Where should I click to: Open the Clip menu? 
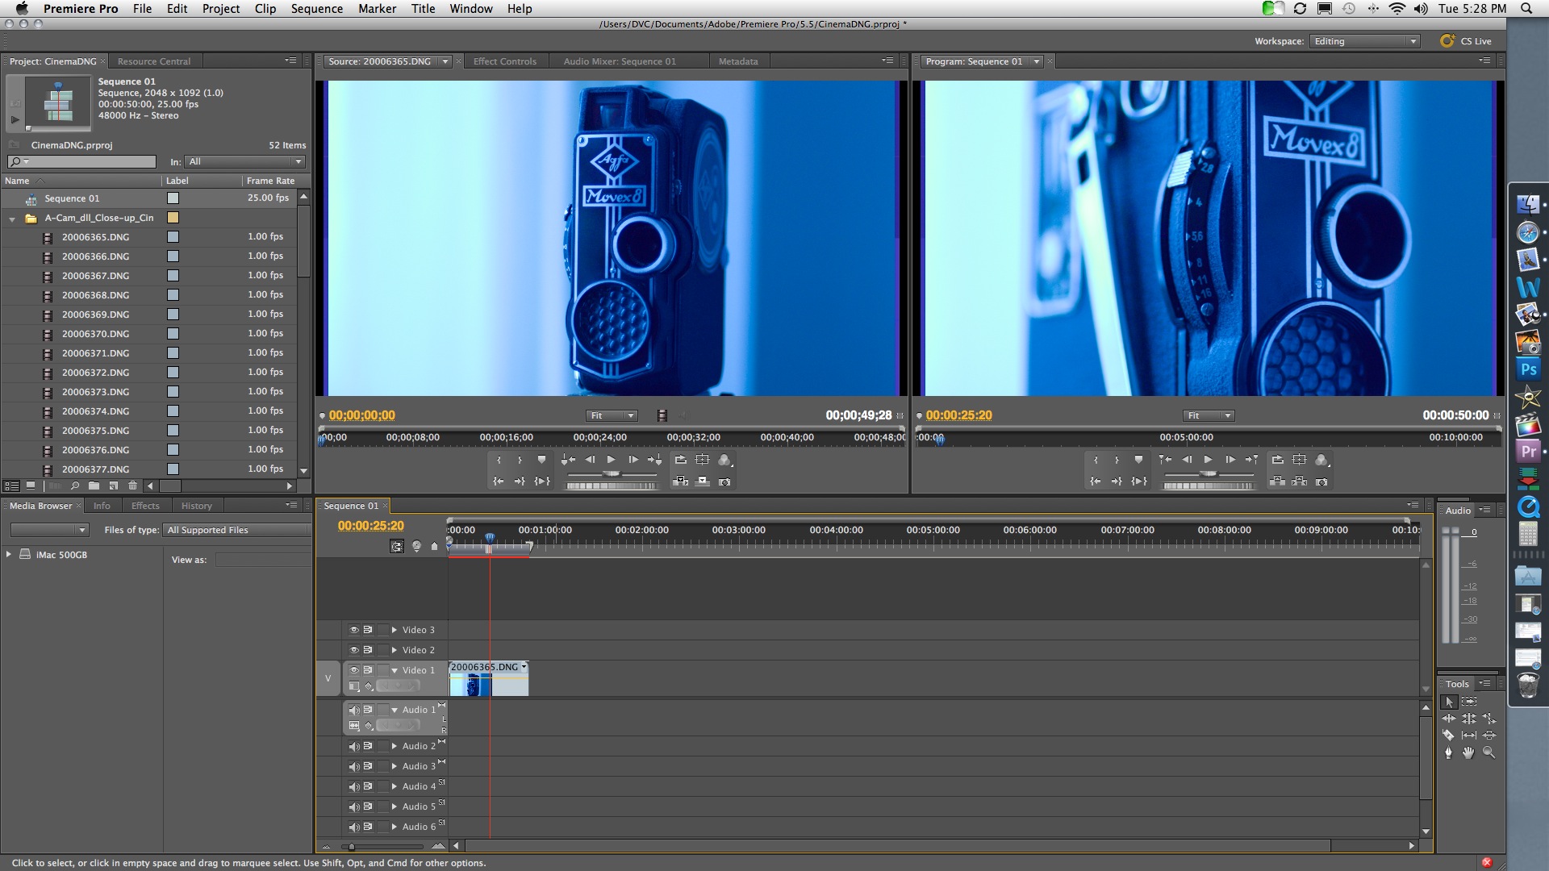tap(265, 9)
